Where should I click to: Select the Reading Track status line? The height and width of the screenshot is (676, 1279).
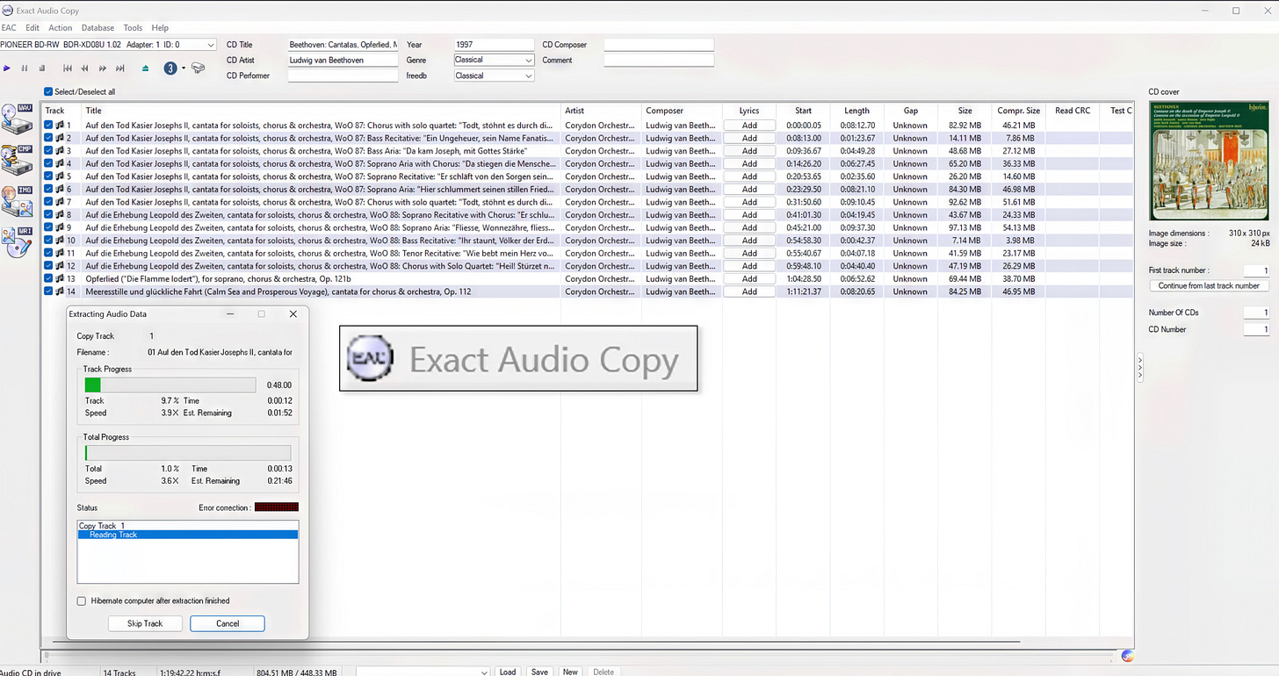click(x=188, y=535)
